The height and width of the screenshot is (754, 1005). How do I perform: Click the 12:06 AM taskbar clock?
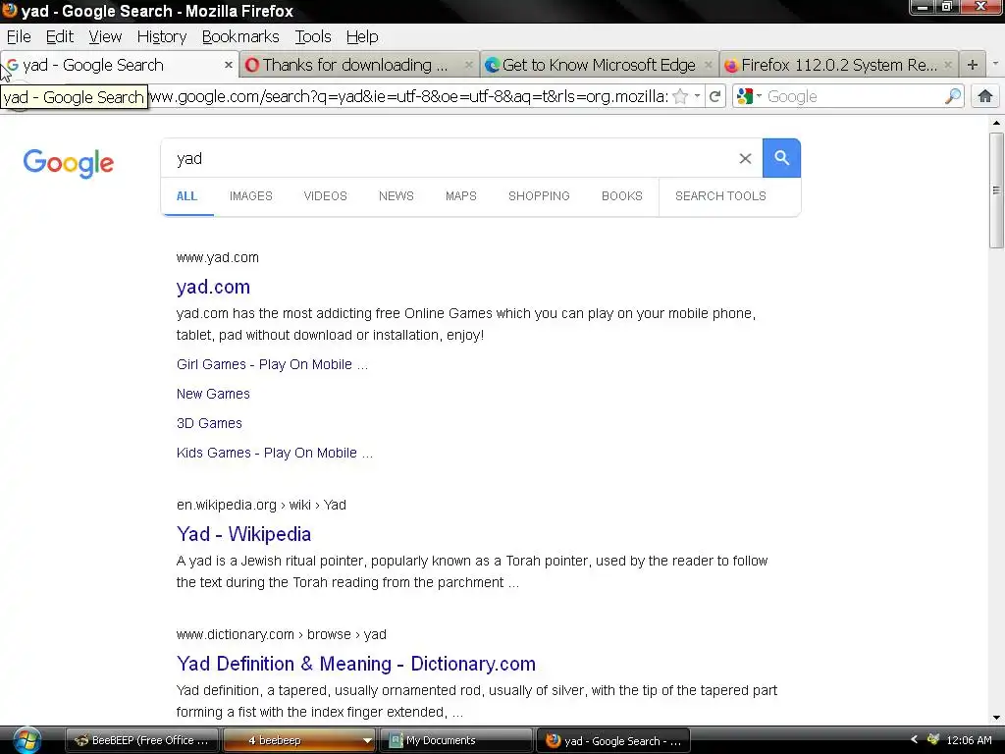[x=969, y=740]
